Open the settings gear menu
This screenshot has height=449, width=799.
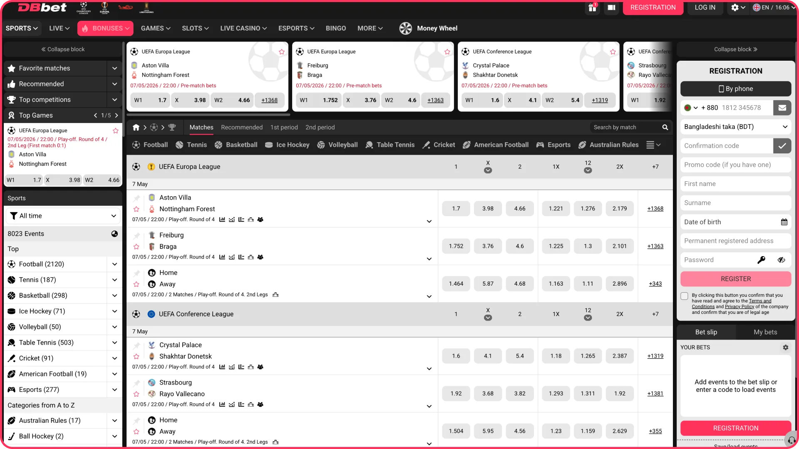[738, 7]
